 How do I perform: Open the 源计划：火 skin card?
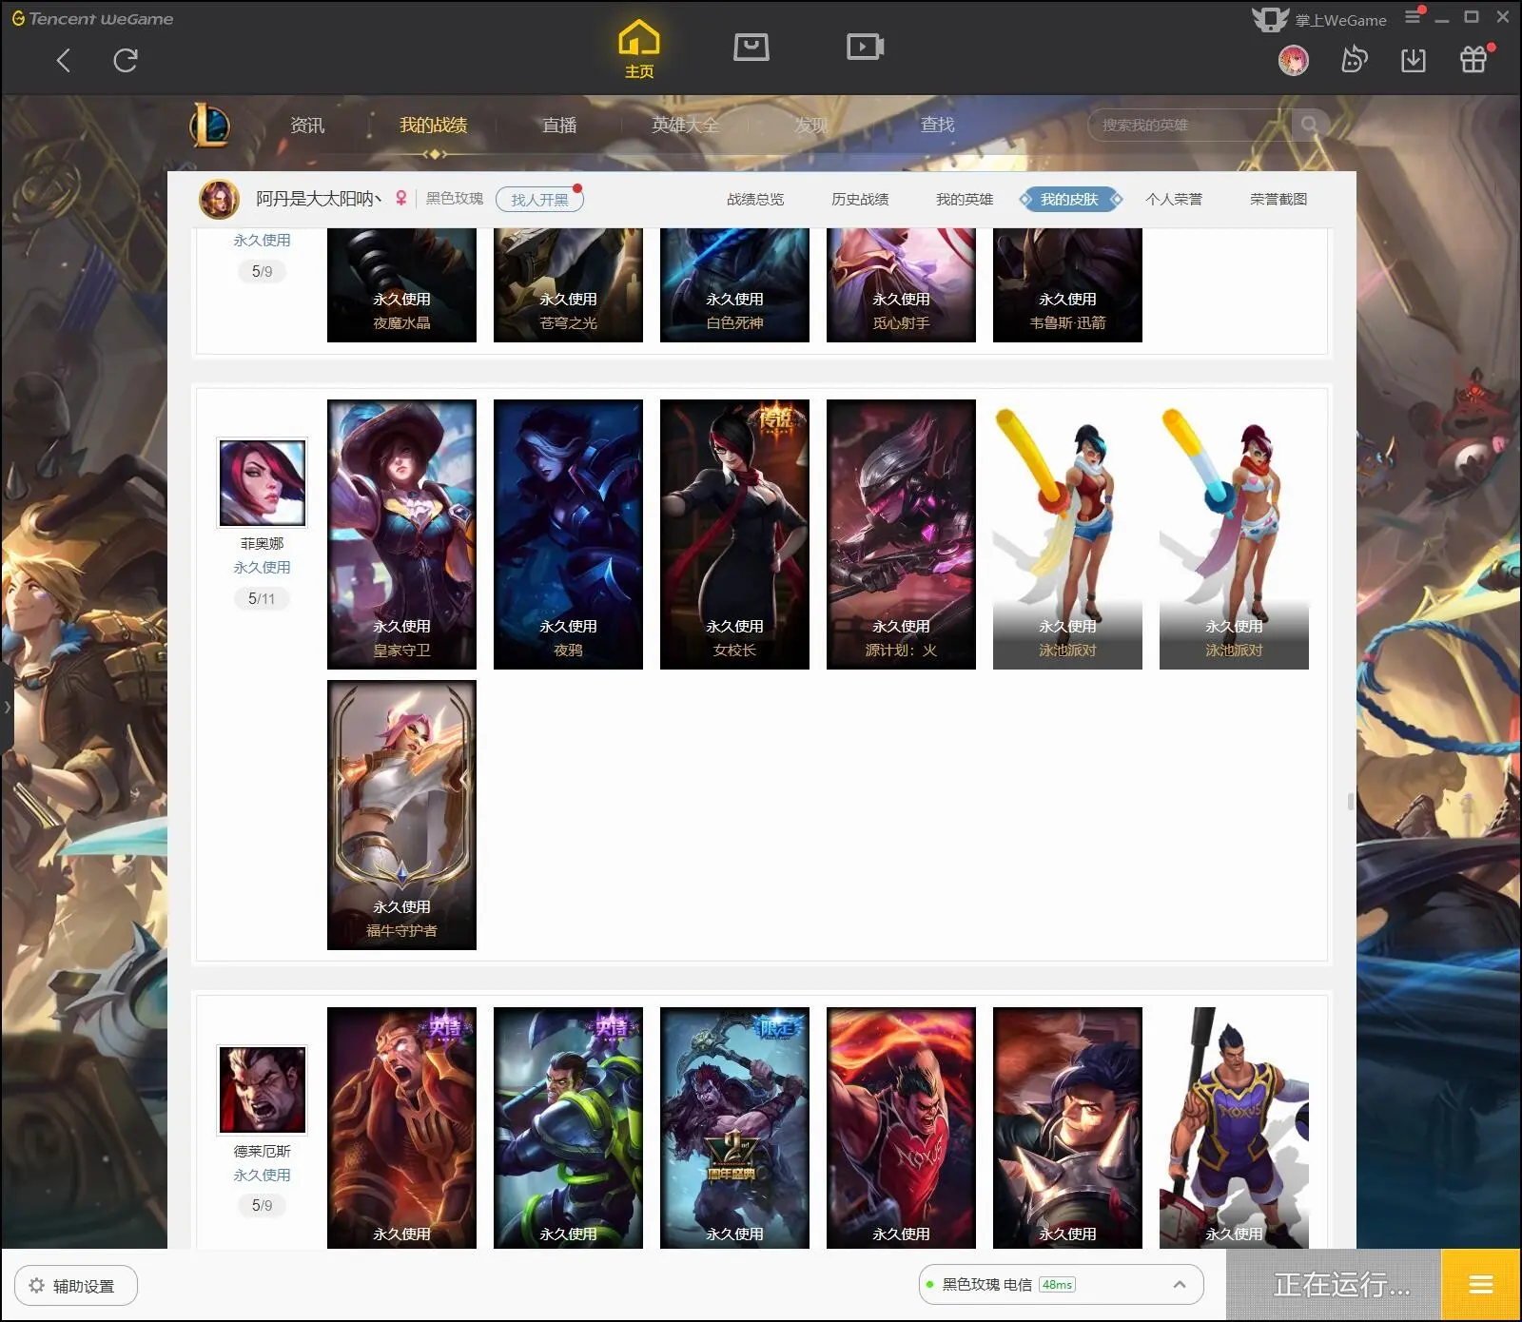pyautogui.click(x=901, y=535)
